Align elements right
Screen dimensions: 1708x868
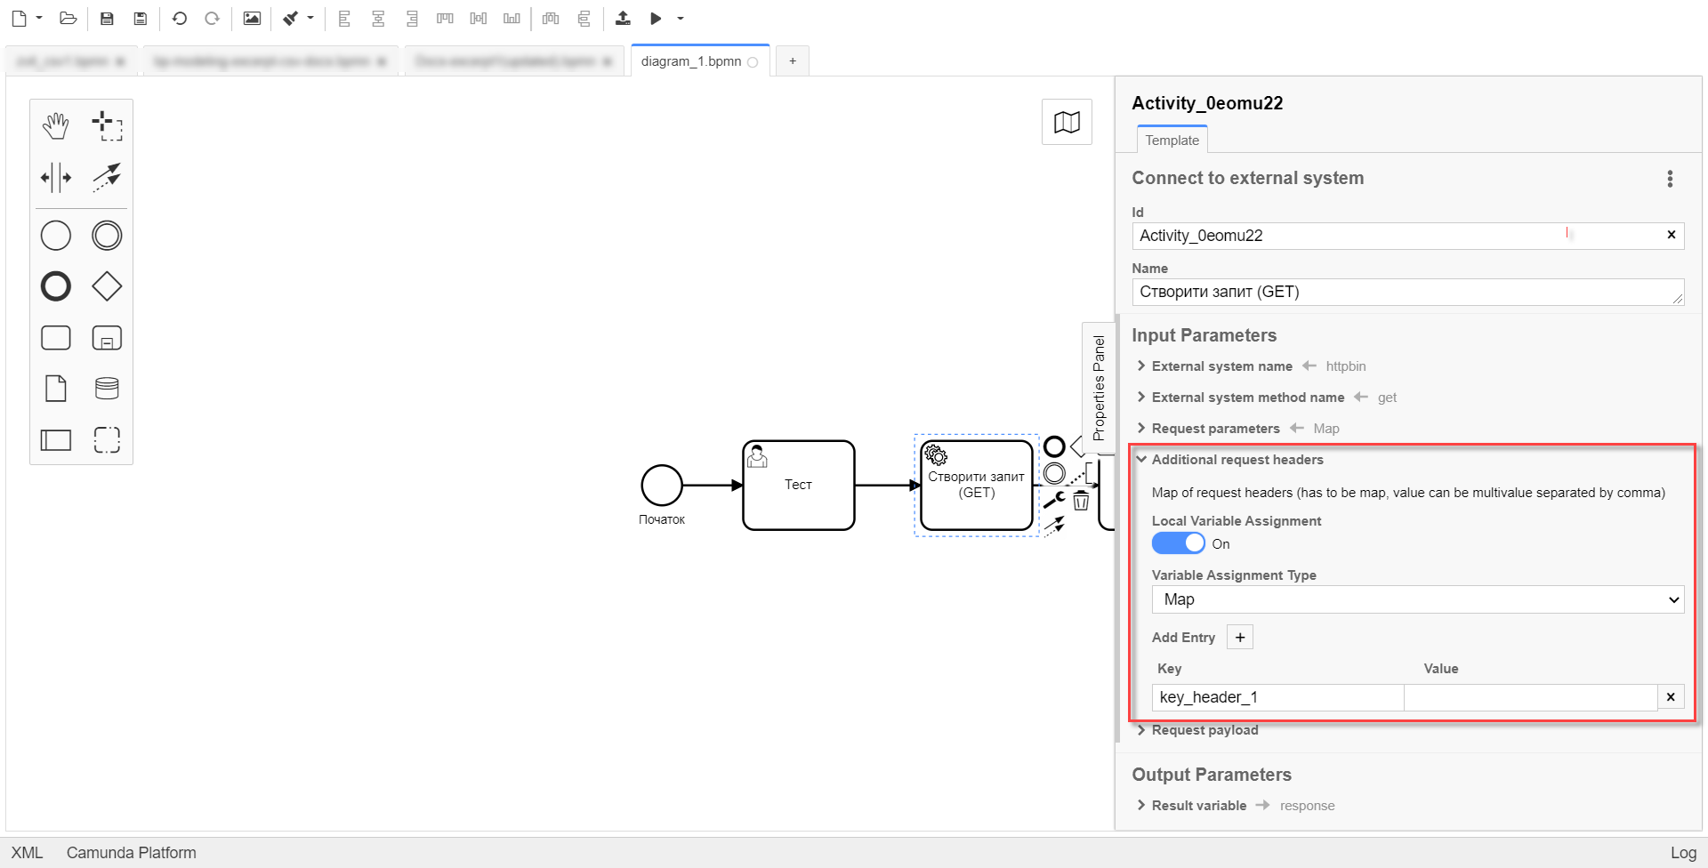click(x=411, y=18)
